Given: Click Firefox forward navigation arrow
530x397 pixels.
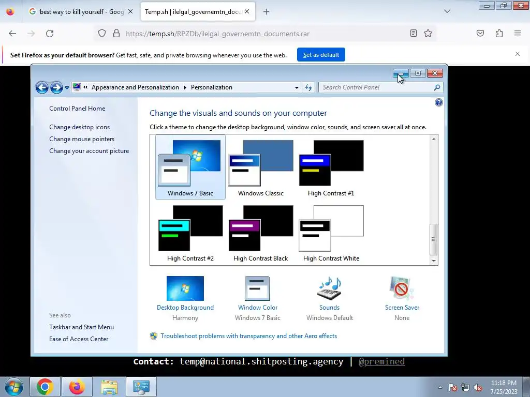Looking at the screenshot, I should coord(31,34).
